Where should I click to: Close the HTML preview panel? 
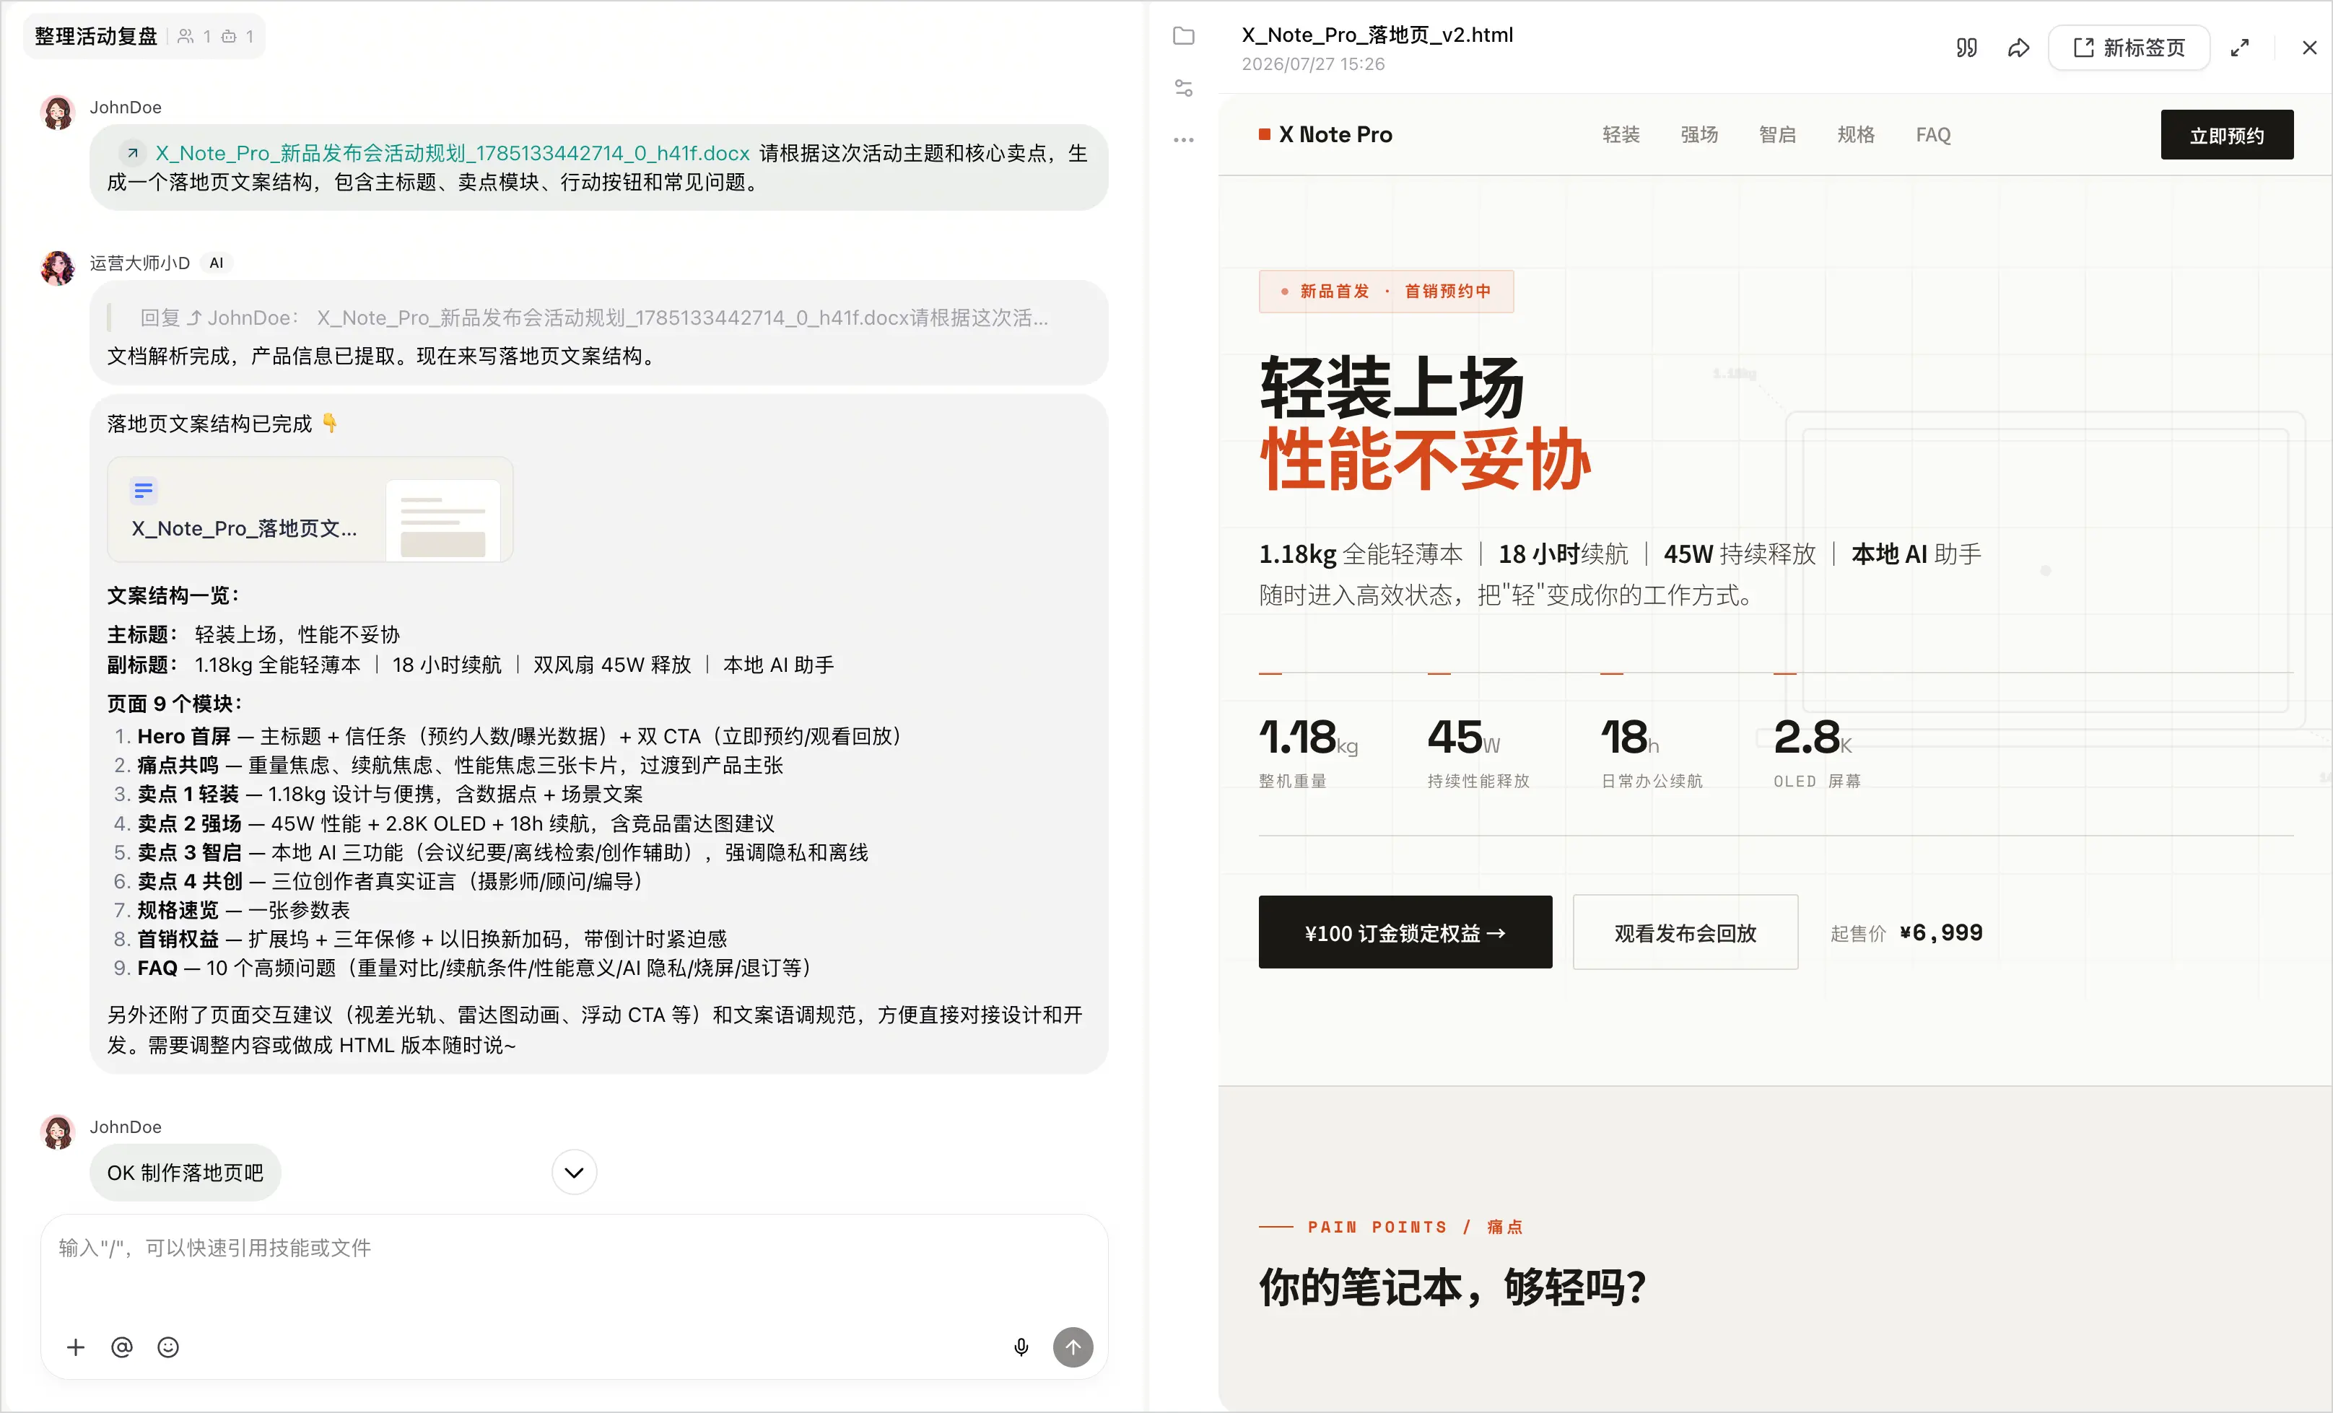point(2309,48)
